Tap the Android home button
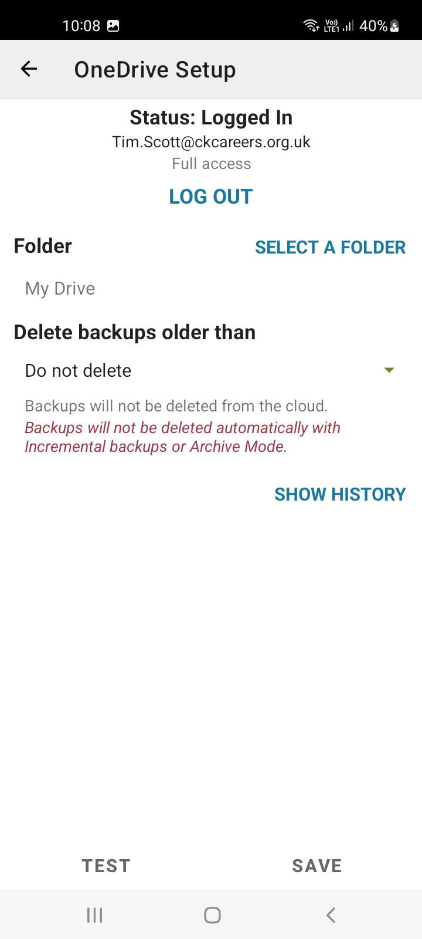Image resolution: width=422 pixels, height=939 pixels. [212, 915]
